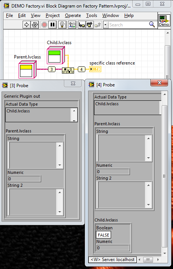Open the Edit menu
Viewport: 173px width, 269px height.
point(22,15)
